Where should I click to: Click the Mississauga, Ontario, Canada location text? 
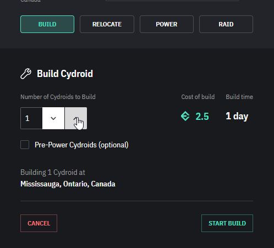68,184
